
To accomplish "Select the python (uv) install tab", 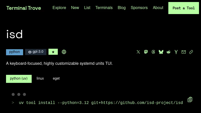I will pyautogui.click(x=19, y=79).
